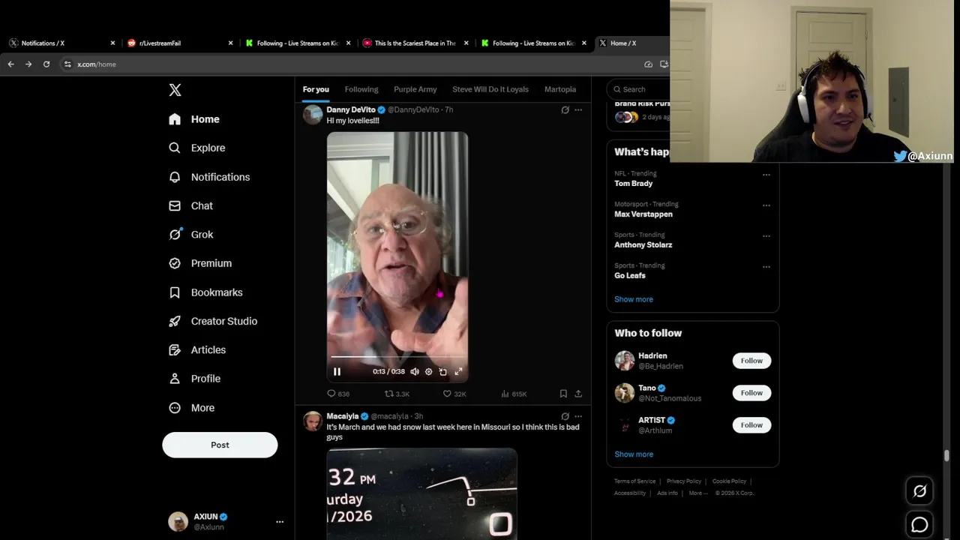Show more accounts to follow
Screen dimensions: 960x540
(634, 454)
